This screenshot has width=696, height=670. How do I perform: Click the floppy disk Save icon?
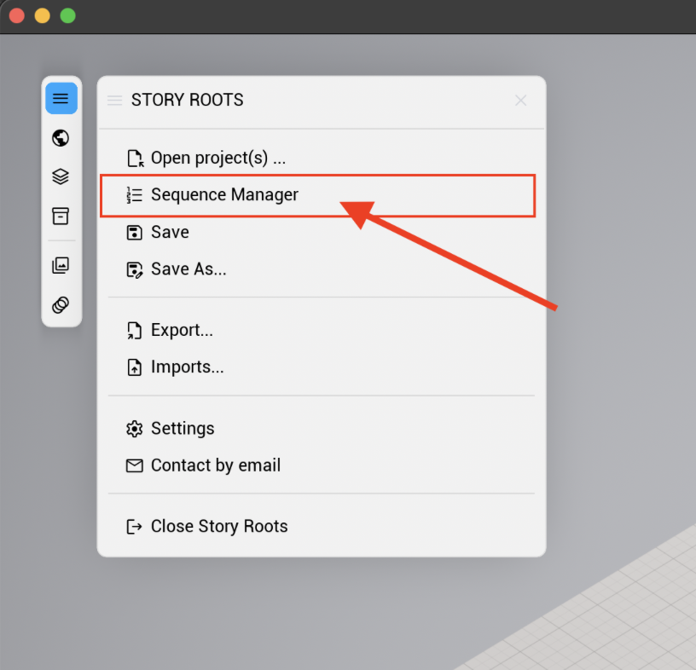pyautogui.click(x=135, y=233)
